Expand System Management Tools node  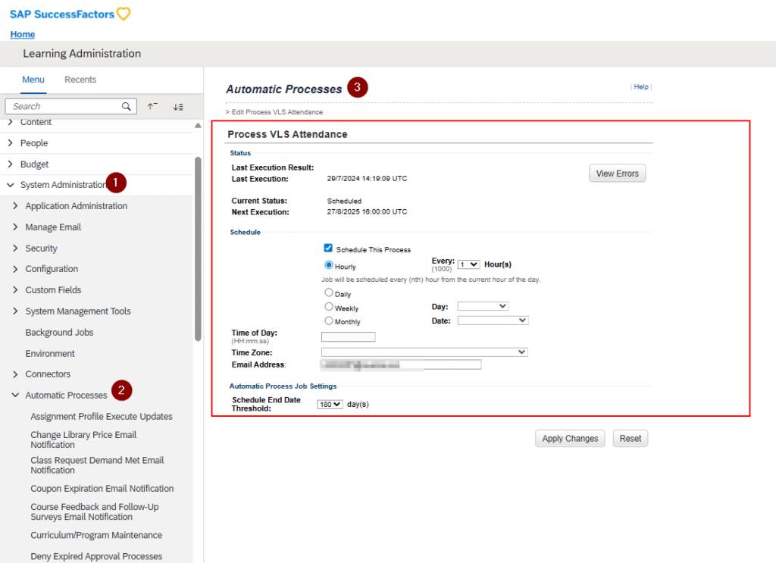coord(15,311)
